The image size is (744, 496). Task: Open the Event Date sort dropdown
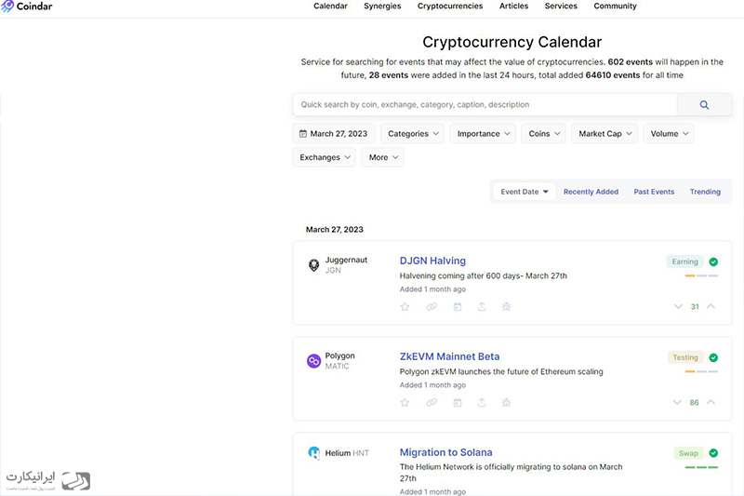point(525,192)
